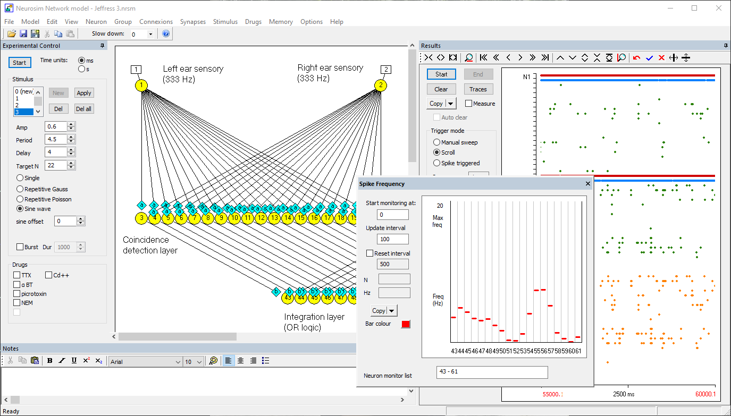Click the blue help question mark icon
Image resolution: width=731 pixels, height=416 pixels.
pos(165,34)
